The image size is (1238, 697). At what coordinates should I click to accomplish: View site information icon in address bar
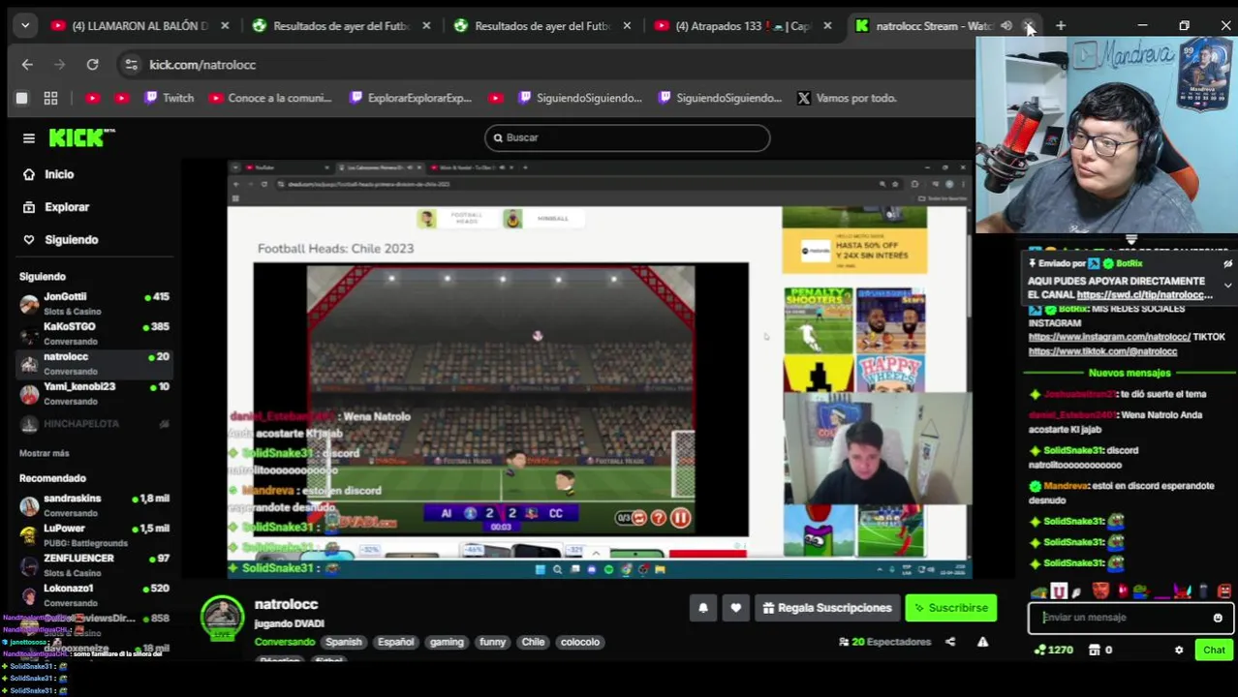(x=131, y=65)
